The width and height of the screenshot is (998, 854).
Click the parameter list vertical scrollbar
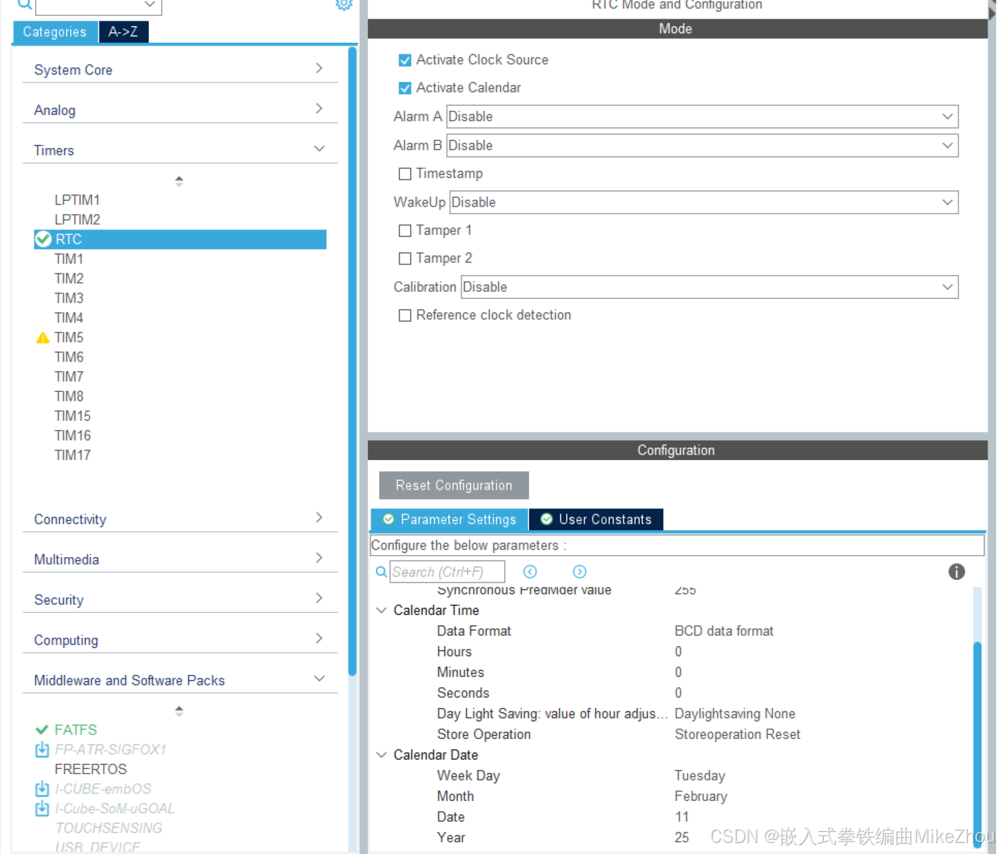click(x=977, y=744)
